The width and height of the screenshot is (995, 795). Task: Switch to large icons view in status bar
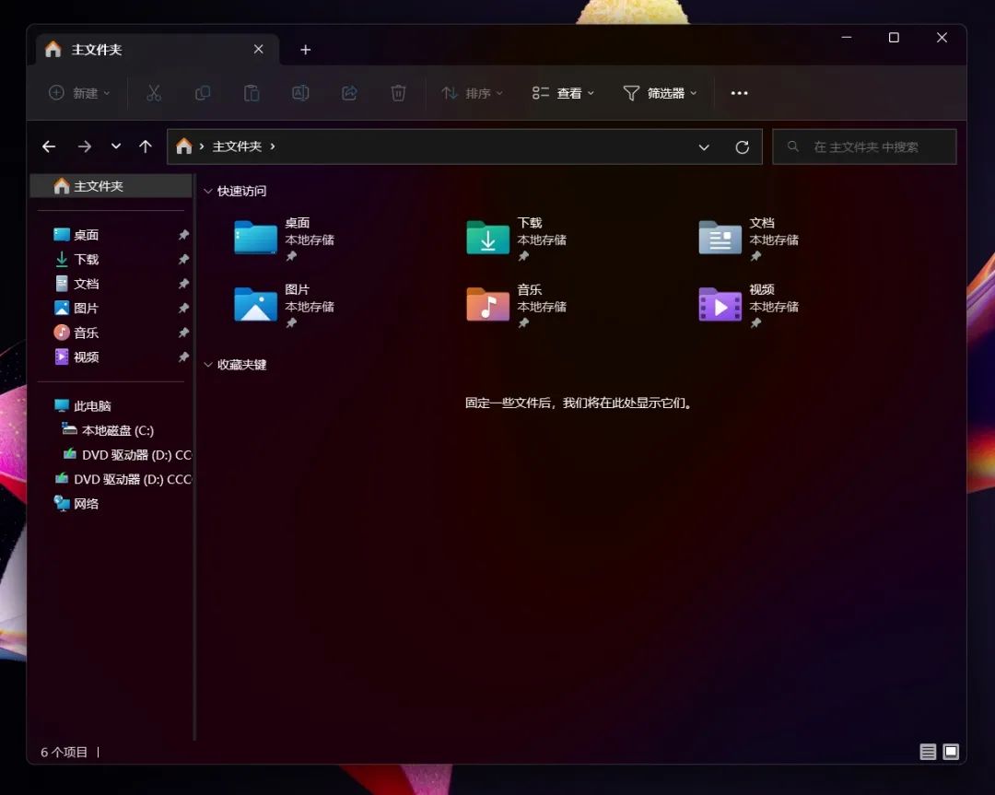pyautogui.click(x=951, y=752)
